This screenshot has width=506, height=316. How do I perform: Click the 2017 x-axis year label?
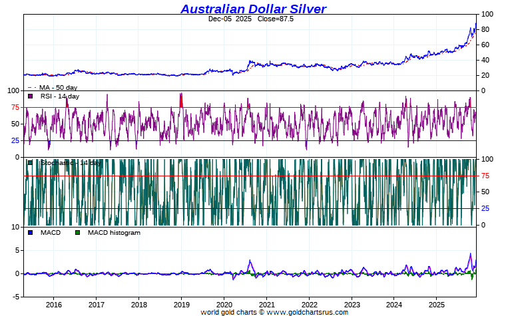click(96, 305)
